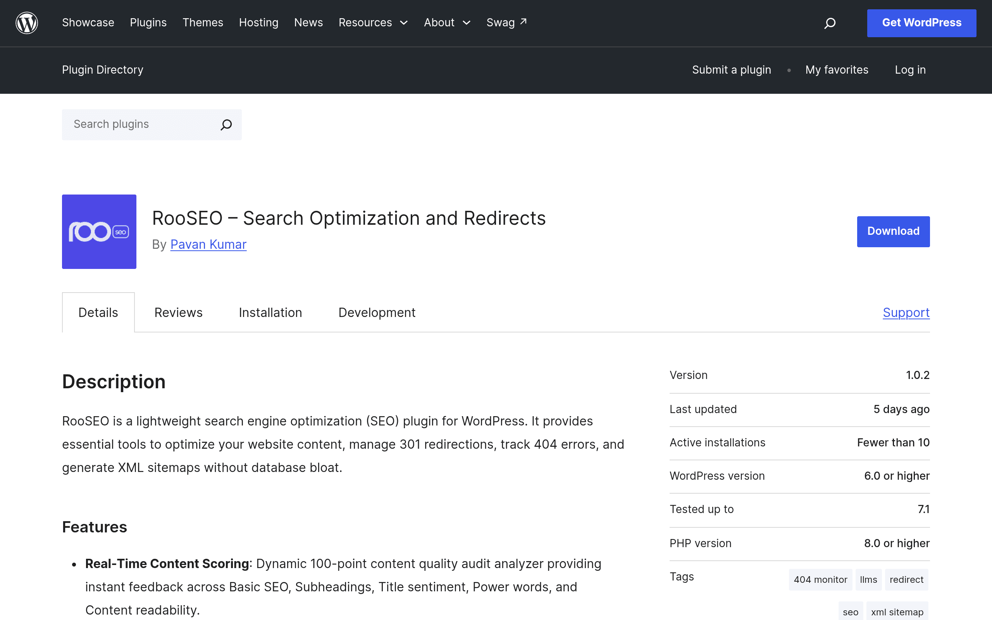Click the xml sitemap tag

897,612
